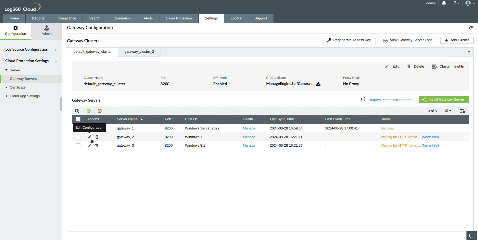Image resolution: width=478 pixels, height=240 pixels.
Task: Check the gateway_3 row checkbox
Action: 78,145
